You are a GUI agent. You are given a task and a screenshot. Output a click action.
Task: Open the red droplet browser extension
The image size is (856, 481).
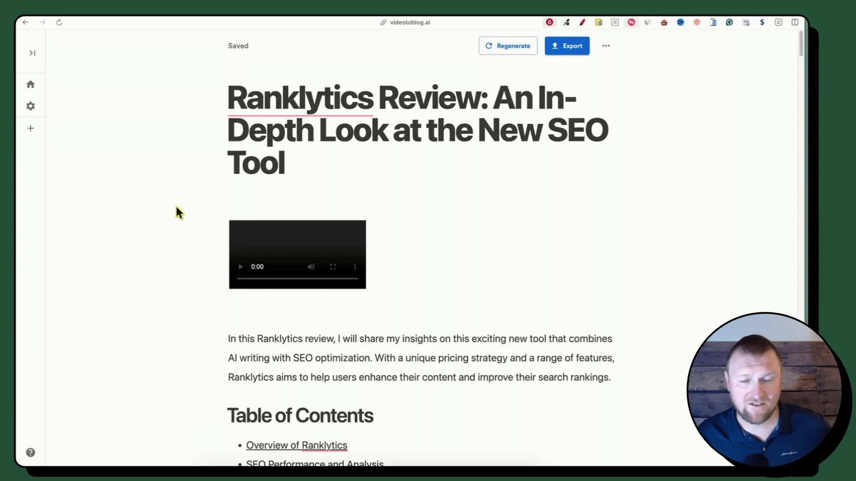[550, 22]
